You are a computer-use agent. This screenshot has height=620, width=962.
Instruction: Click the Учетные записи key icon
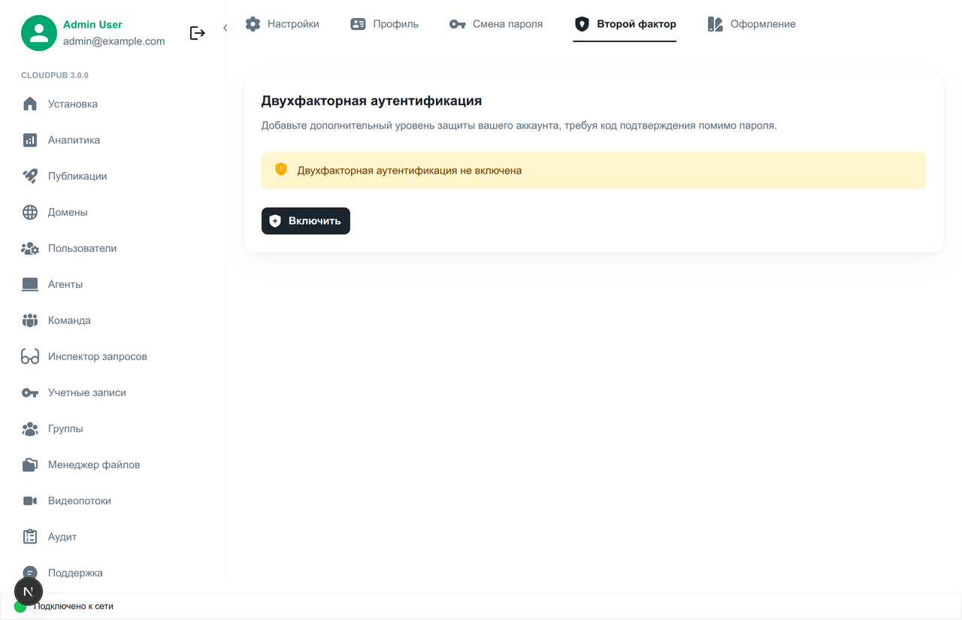click(x=29, y=392)
